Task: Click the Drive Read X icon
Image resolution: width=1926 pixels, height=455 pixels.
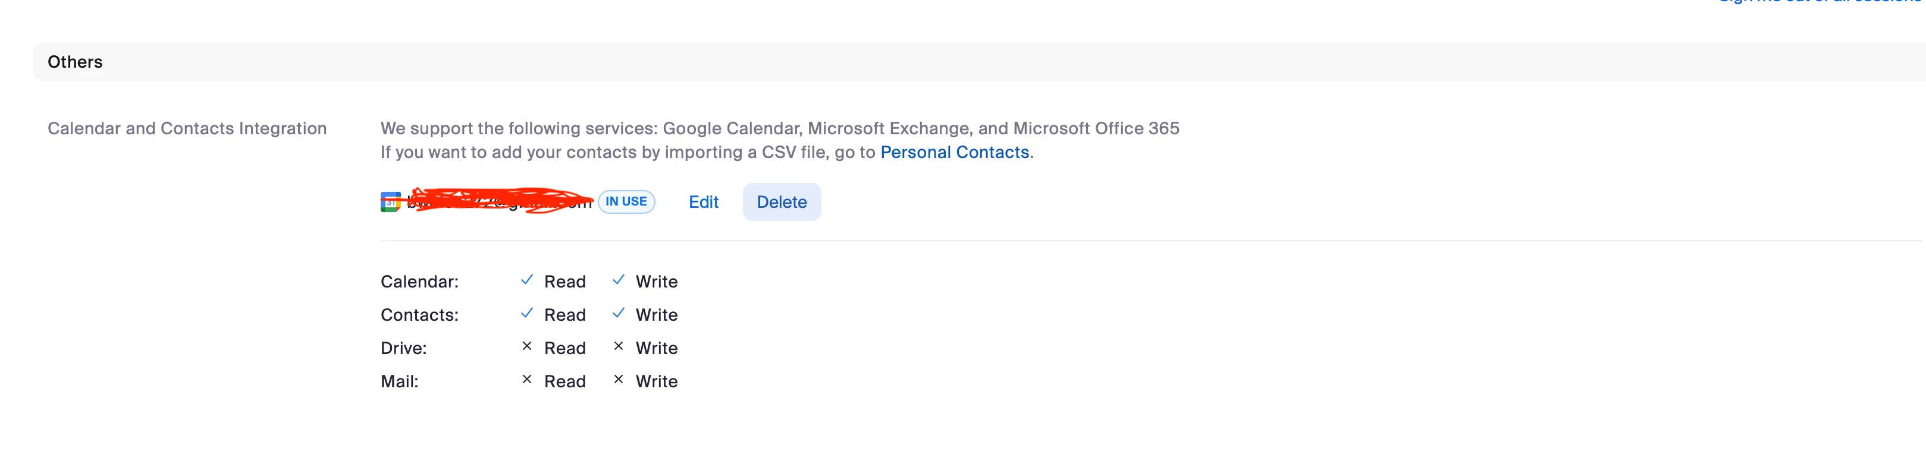Action: click(527, 347)
